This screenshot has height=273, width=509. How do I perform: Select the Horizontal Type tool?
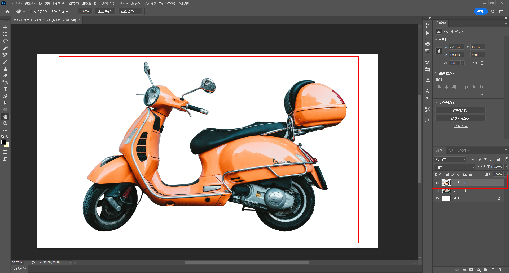pos(5,89)
